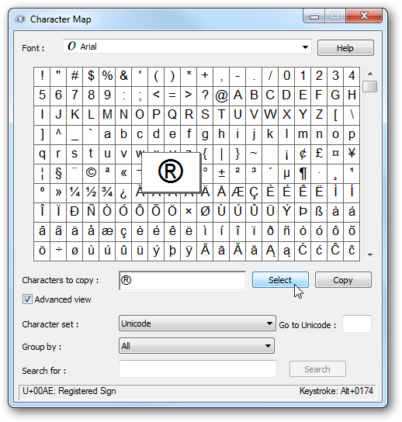Uncheck the Advanced view checkbox
The width and height of the screenshot is (402, 422).
point(27,299)
